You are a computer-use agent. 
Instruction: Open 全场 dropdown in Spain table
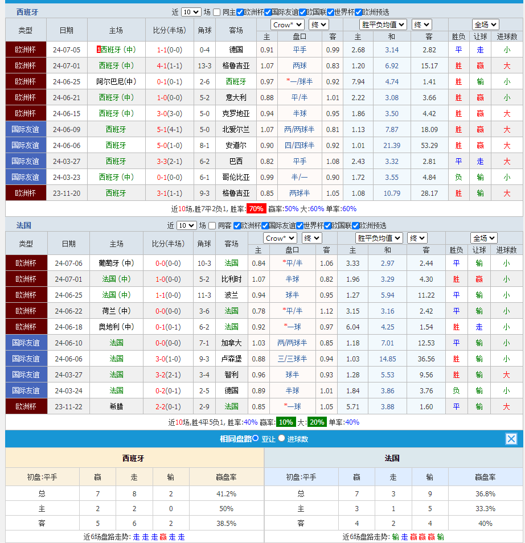(x=485, y=24)
